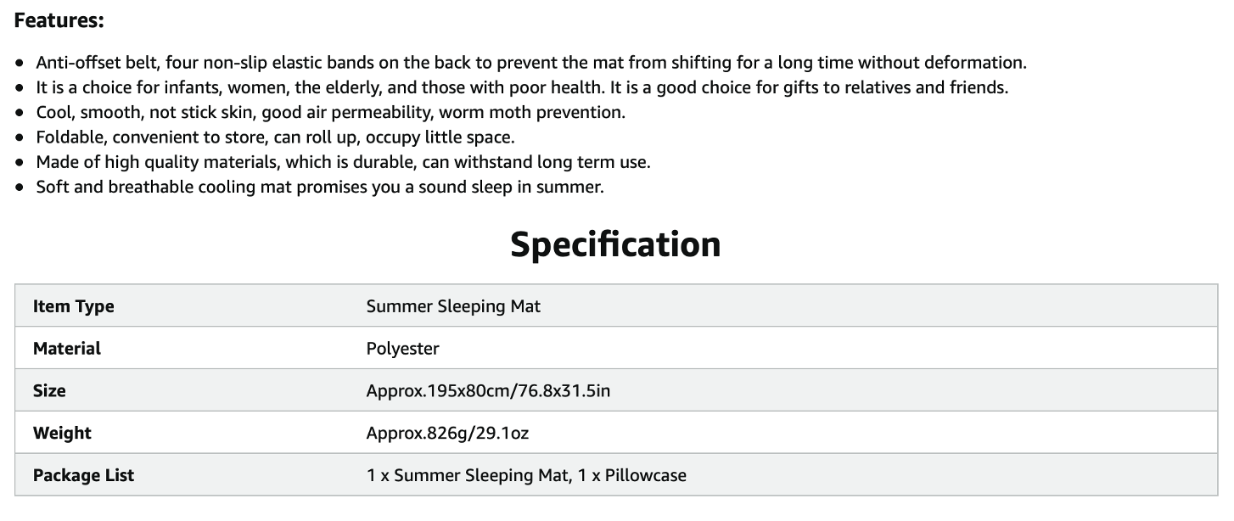Click the Approx.195x80cm size value
1234x521 pixels.
488,391
